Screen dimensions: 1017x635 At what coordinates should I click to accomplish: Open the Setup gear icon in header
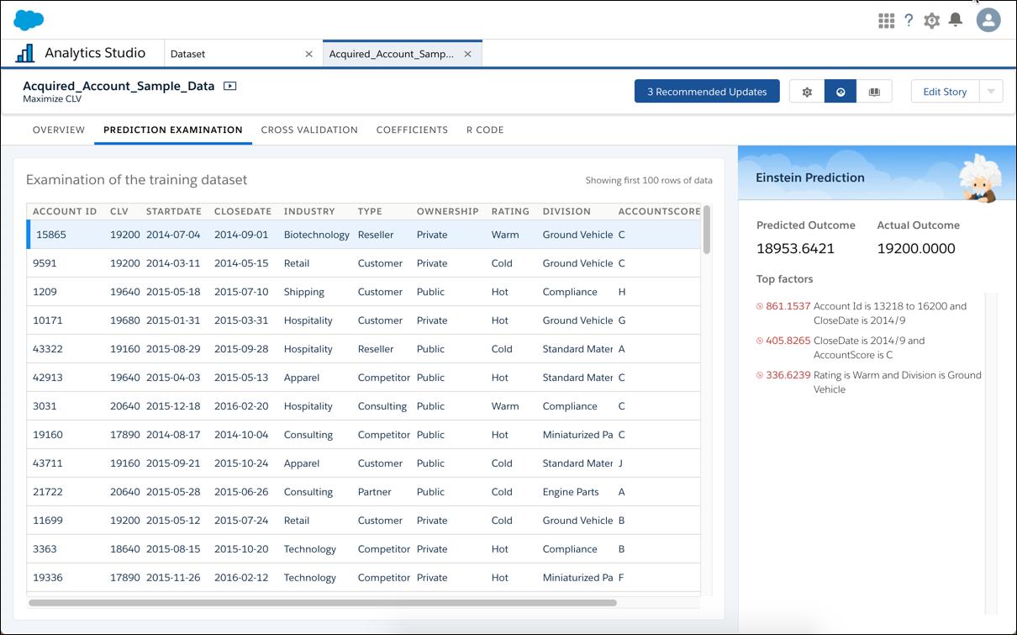(x=931, y=21)
